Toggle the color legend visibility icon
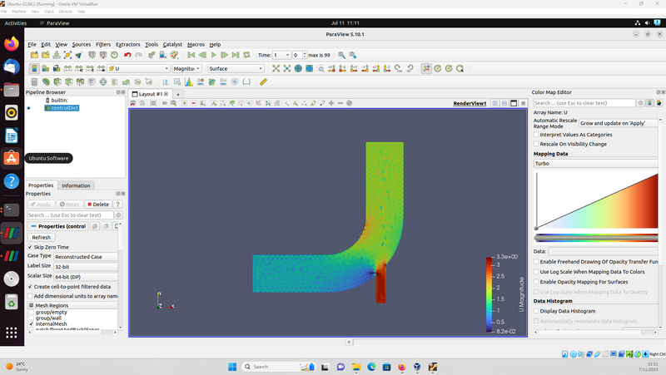Screen dimensions: 666x375 (34, 69)
